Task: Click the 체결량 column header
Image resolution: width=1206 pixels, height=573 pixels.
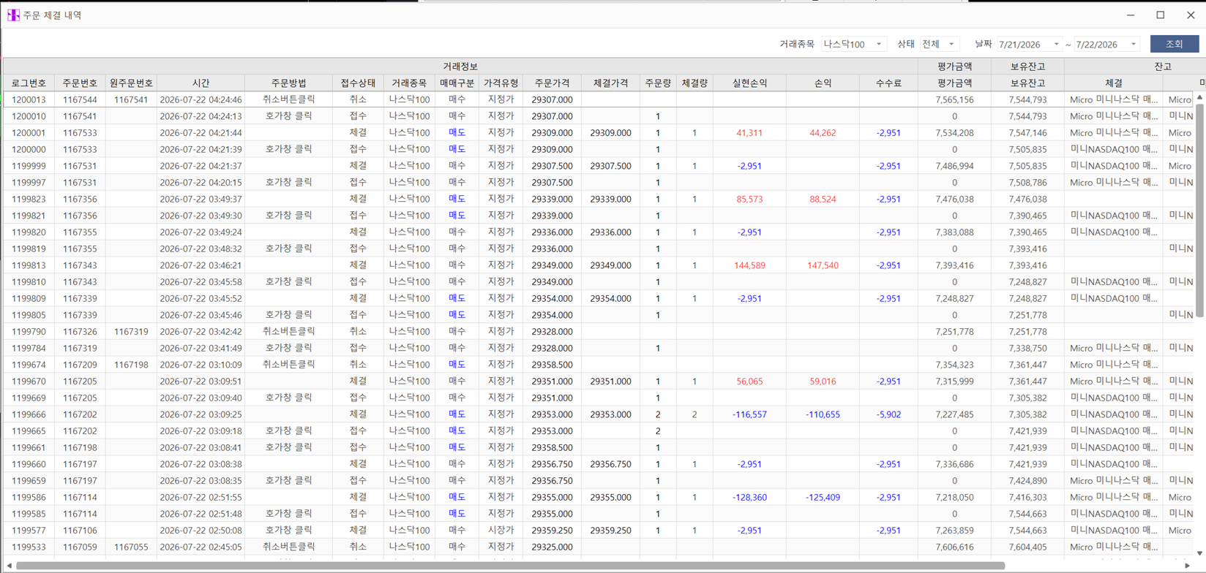Action: [695, 83]
